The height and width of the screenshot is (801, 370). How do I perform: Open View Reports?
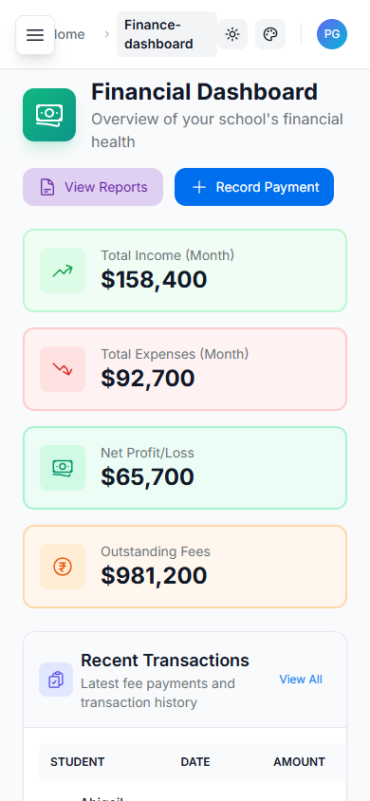(x=93, y=187)
